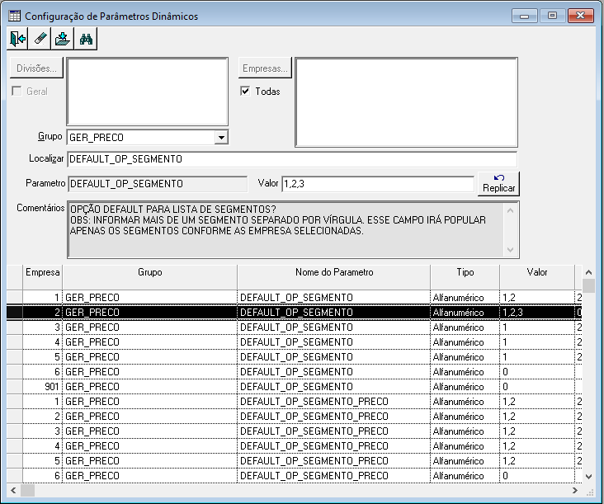Open the Grupo dropdown list
The width and height of the screenshot is (604, 504).
pyautogui.click(x=221, y=138)
